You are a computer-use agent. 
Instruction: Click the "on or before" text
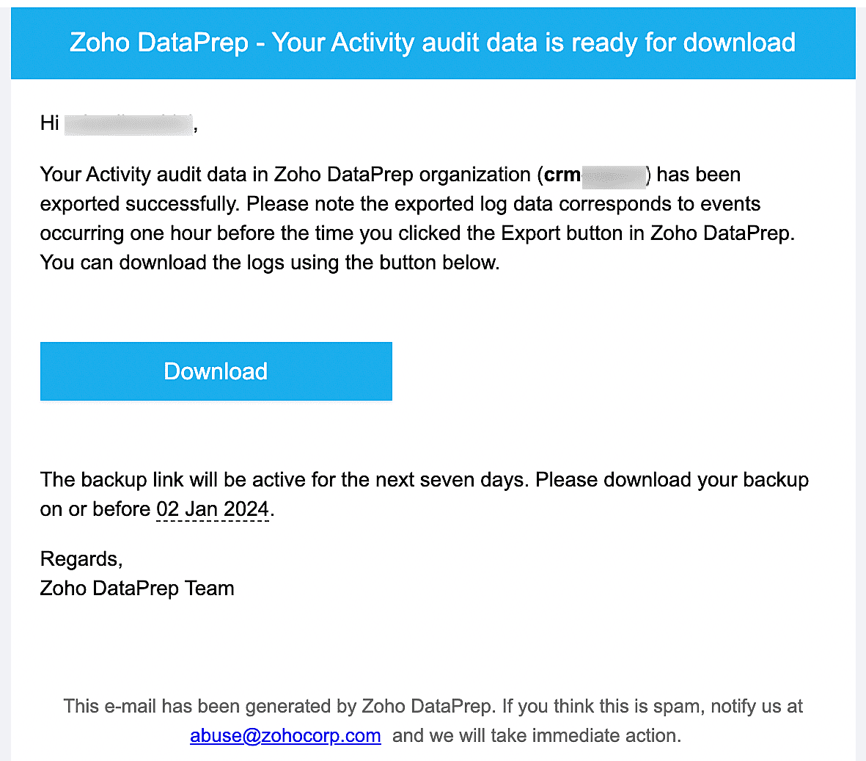tap(95, 509)
